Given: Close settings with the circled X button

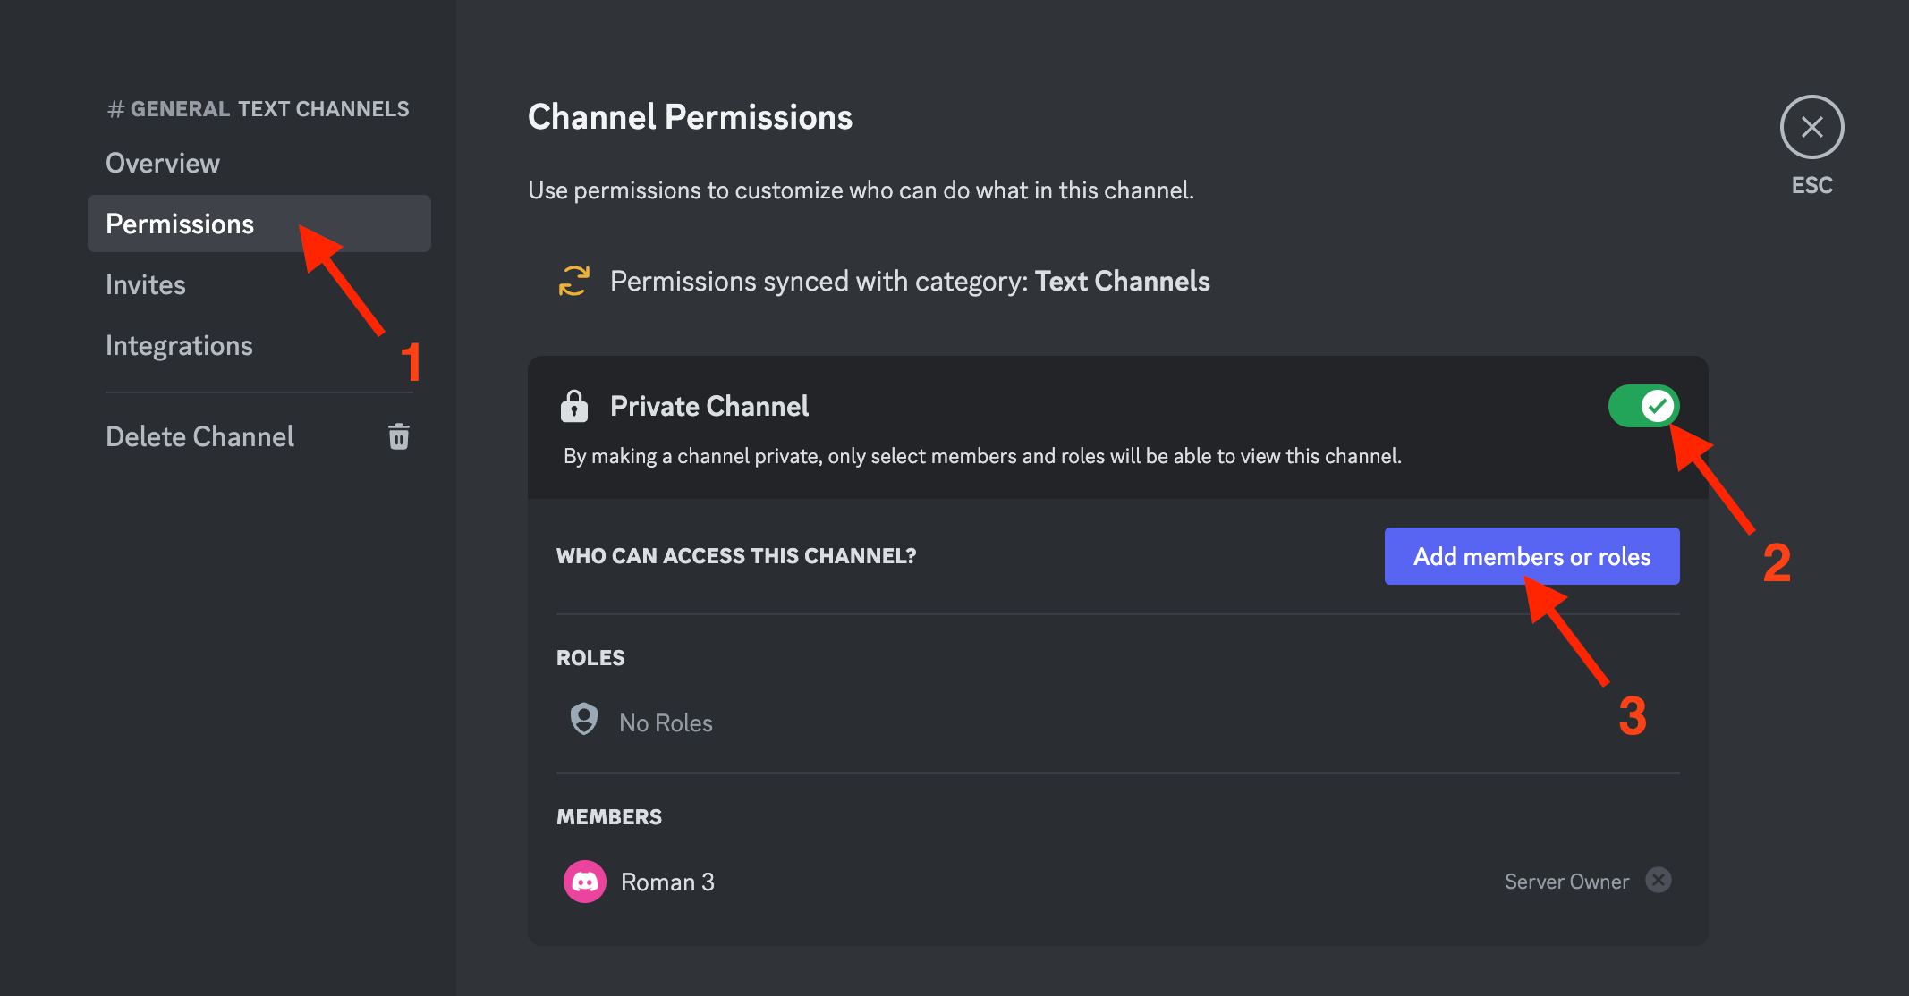Looking at the screenshot, I should pyautogui.click(x=1811, y=128).
